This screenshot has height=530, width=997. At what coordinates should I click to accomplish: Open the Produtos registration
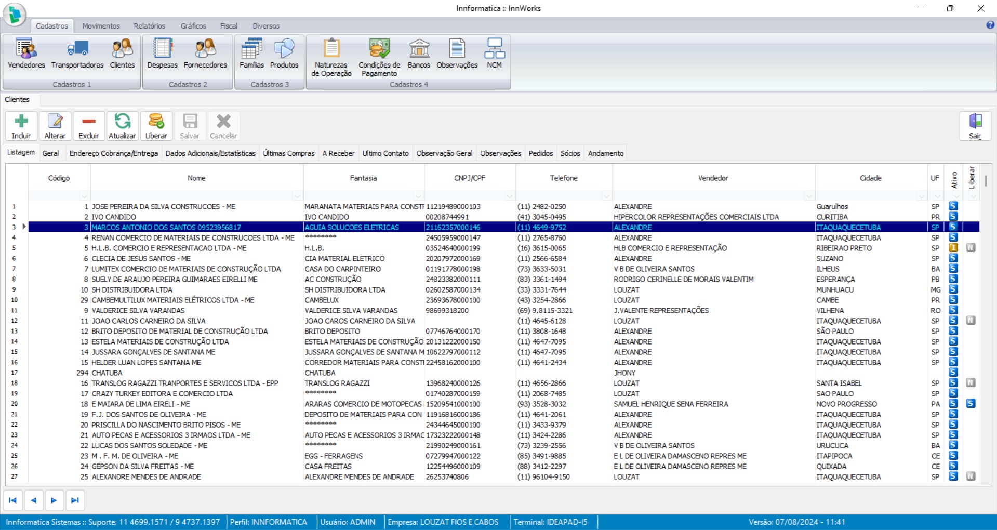284,55
